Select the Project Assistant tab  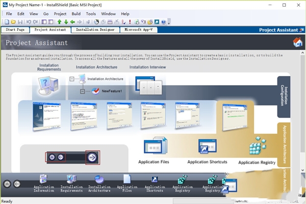point(50,30)
